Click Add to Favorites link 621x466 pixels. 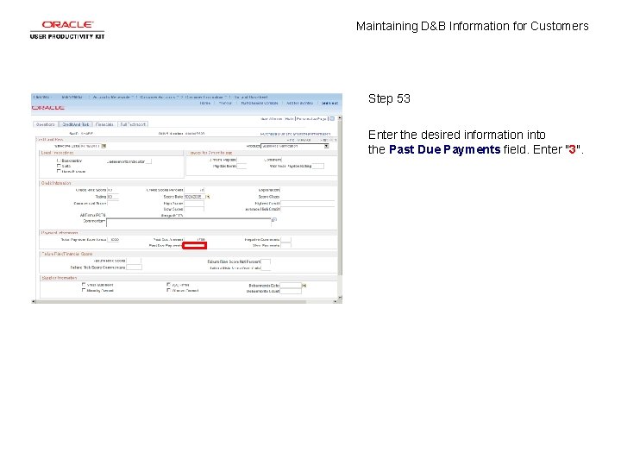(x=300, y=103)
